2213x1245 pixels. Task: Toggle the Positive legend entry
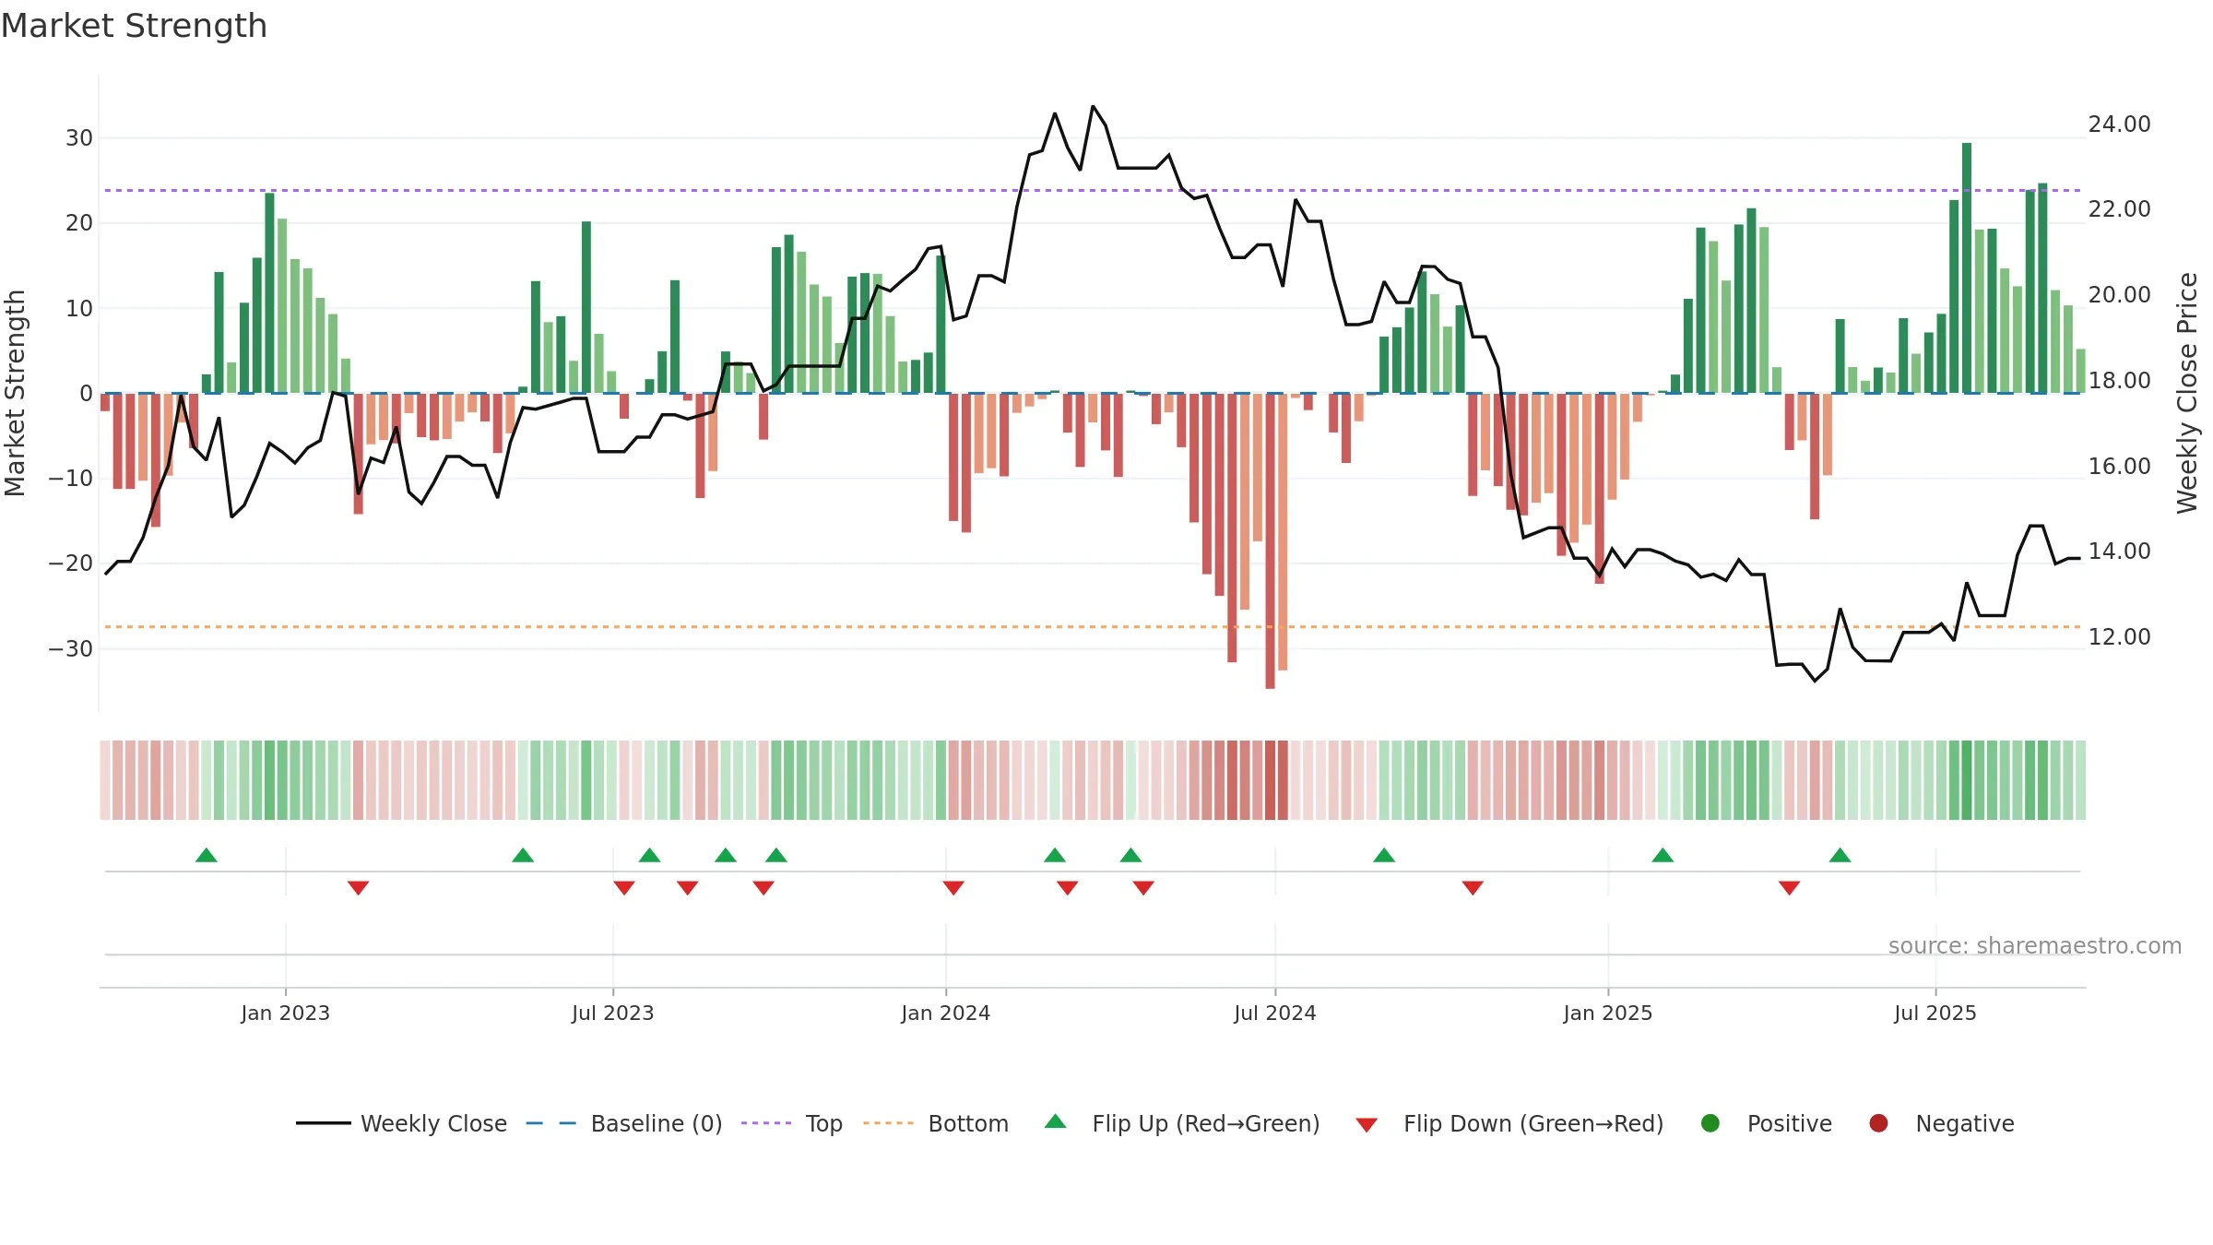coord(1766,1123)
